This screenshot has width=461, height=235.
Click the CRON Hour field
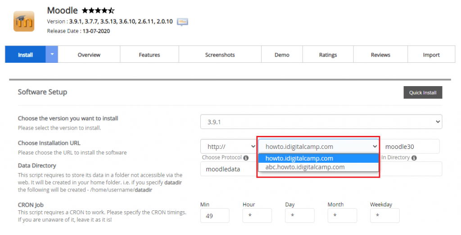(257, 216)
